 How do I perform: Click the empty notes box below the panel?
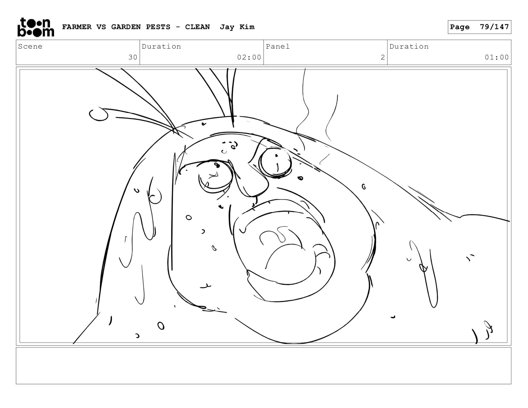click(x=264, y=365)
